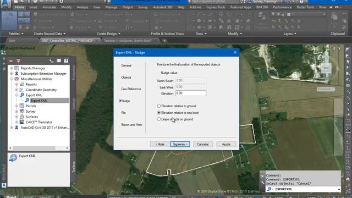
Task: Expand the Reports toolbox node
Action: point(16,84)
